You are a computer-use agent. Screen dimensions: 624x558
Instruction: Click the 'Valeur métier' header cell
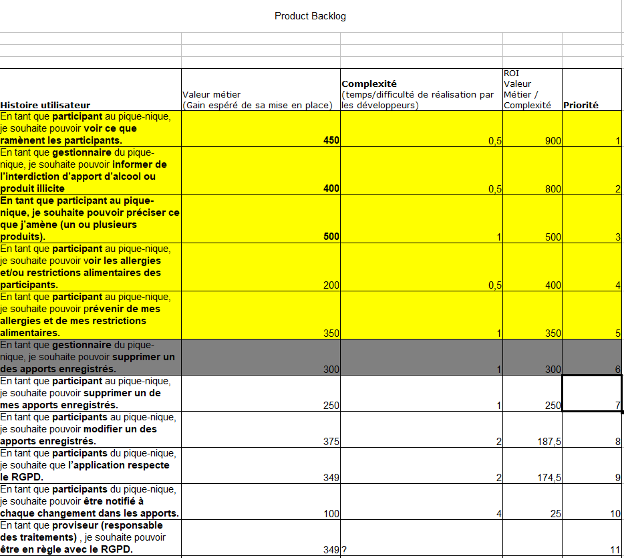click(x=261, y=90)
